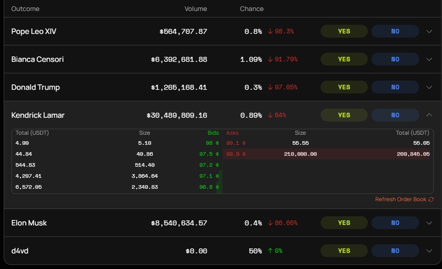Click the refresh icon beside Refresh Order Book

[x=431, y=199]
